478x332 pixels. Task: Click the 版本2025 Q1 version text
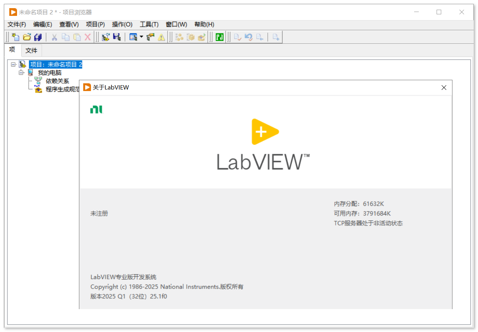click(x=128, y=296)
